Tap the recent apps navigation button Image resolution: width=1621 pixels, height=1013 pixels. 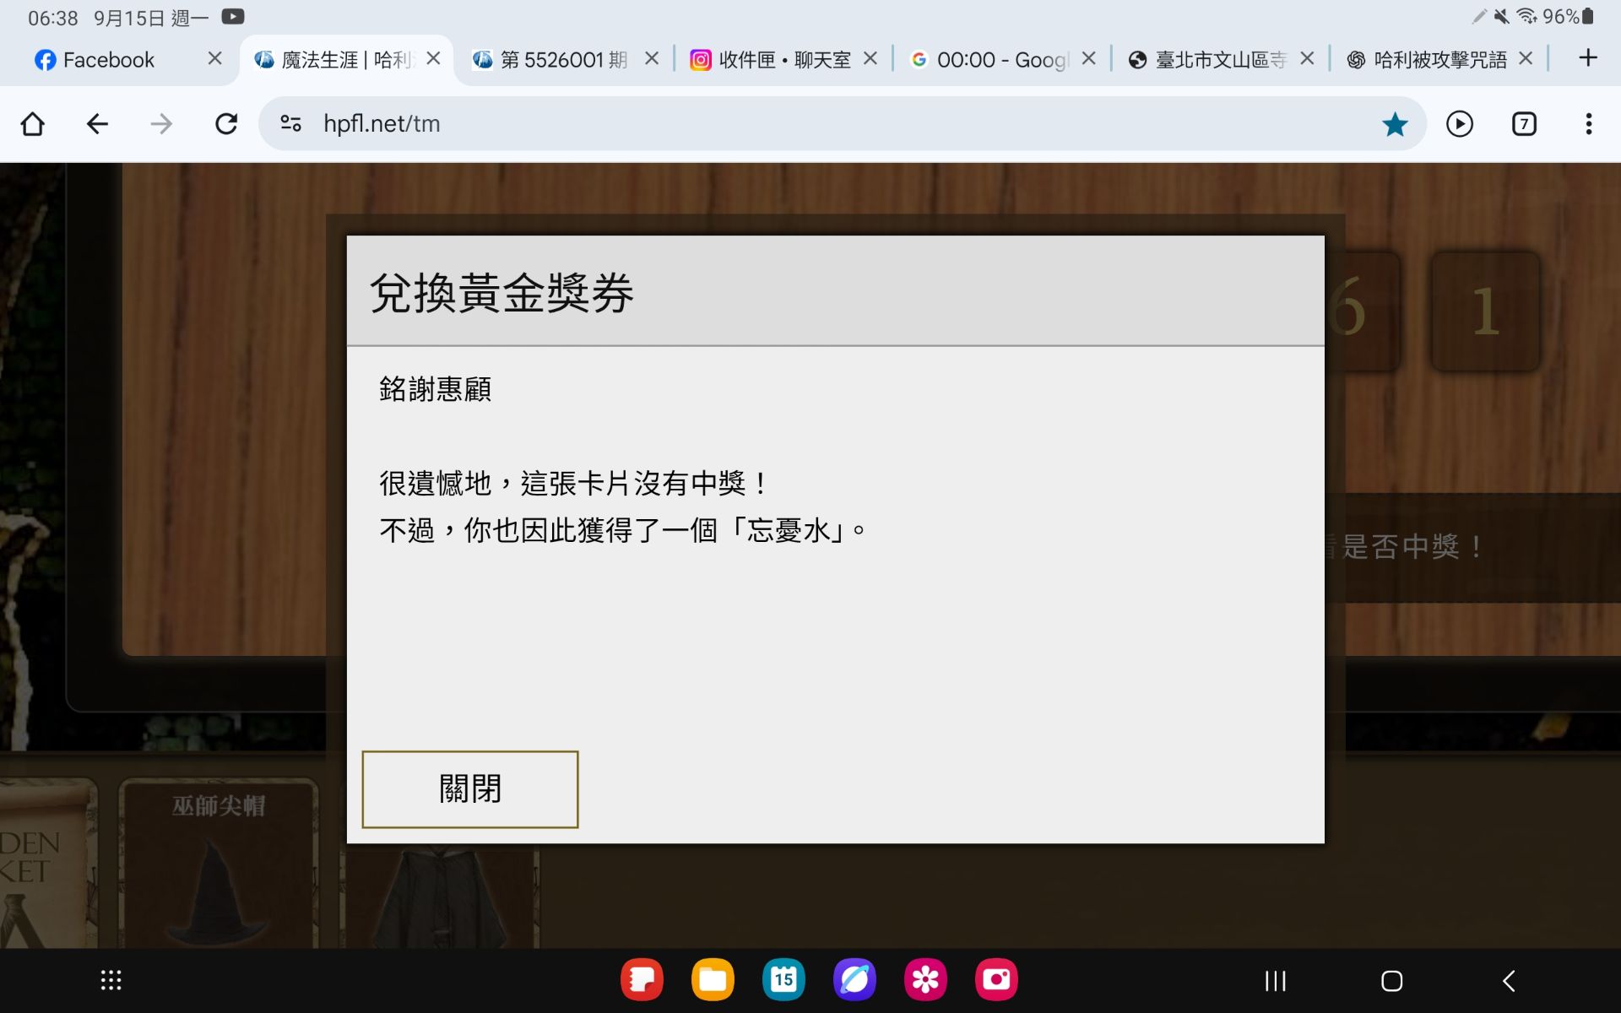[1275, 980]
